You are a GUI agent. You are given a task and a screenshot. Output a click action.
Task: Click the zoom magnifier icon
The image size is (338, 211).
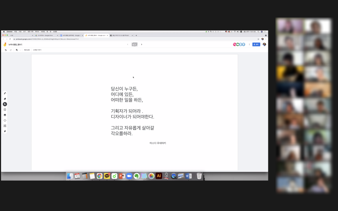[16, 50]
